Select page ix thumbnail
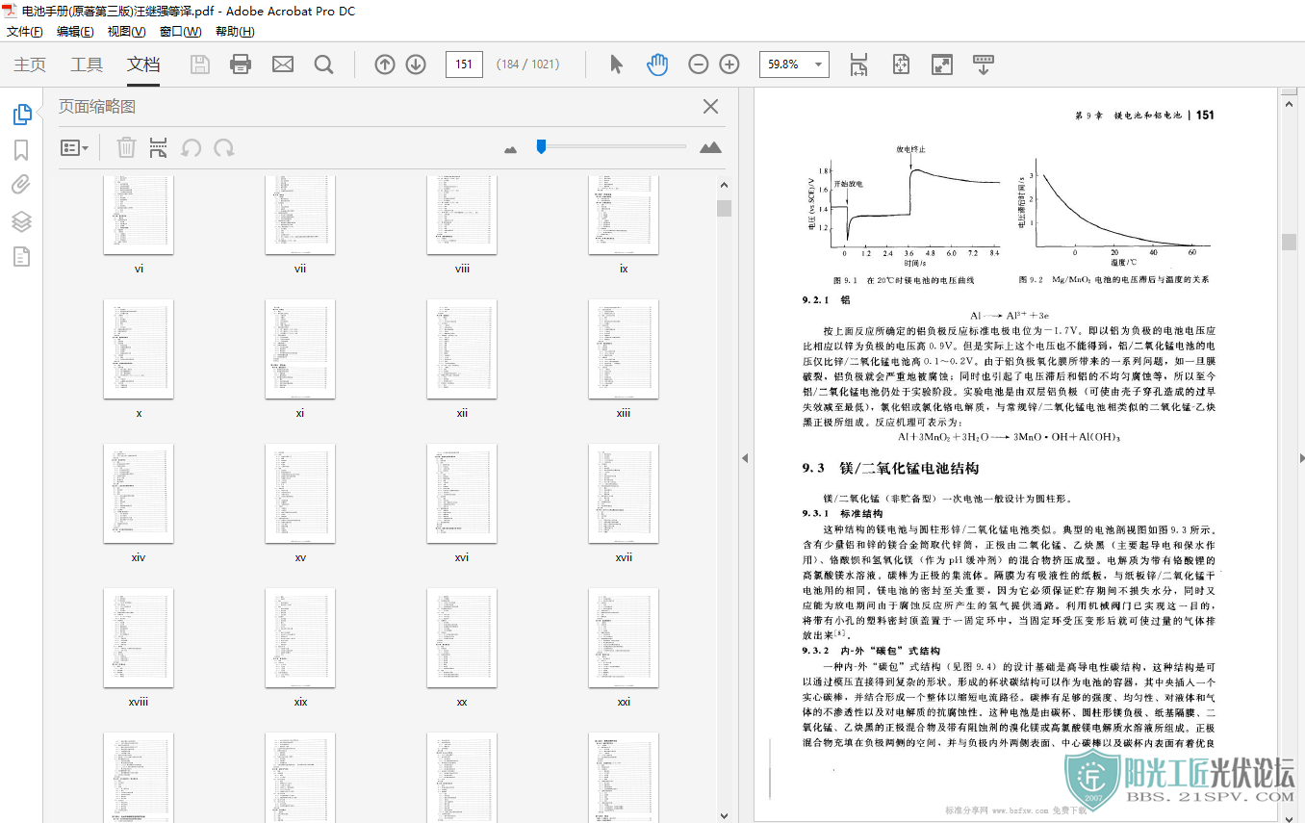1305x823 pixels. click(x=624, y=215)
